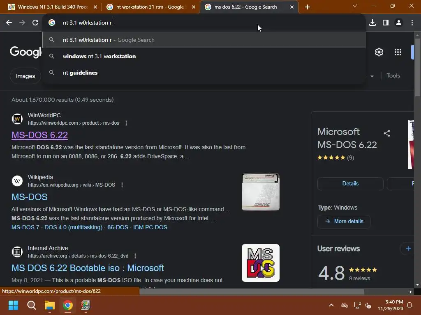Screen dimensions: 421x315
Task: Click the WinWorldPC site favicon
Action: pyautogui.click(x=17, y=119)
